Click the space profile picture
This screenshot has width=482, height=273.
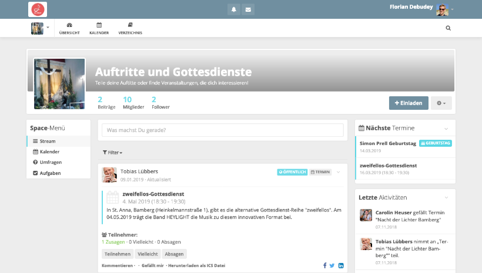(59, 84)
